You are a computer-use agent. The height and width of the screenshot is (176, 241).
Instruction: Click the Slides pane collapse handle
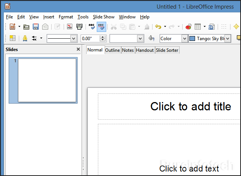(x=83, y=164)
